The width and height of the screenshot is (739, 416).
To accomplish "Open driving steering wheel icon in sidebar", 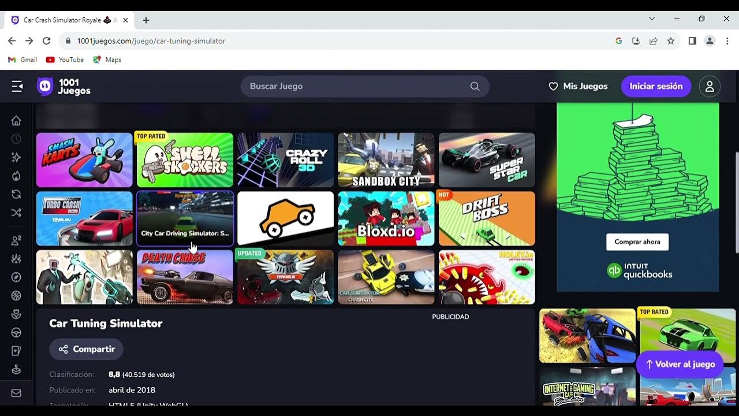I will [16, 333].
